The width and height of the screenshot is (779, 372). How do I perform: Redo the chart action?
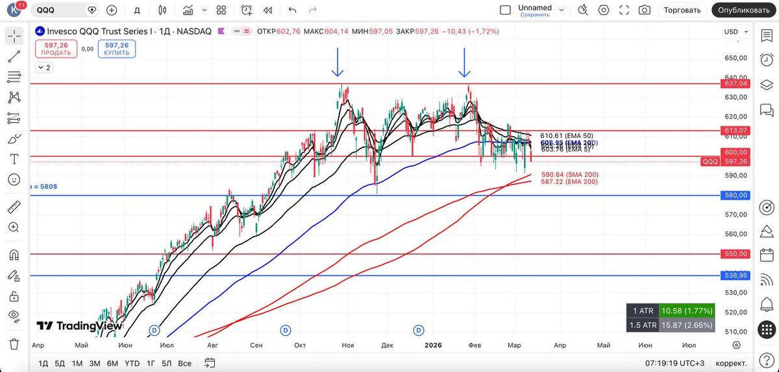pos(313,10)
